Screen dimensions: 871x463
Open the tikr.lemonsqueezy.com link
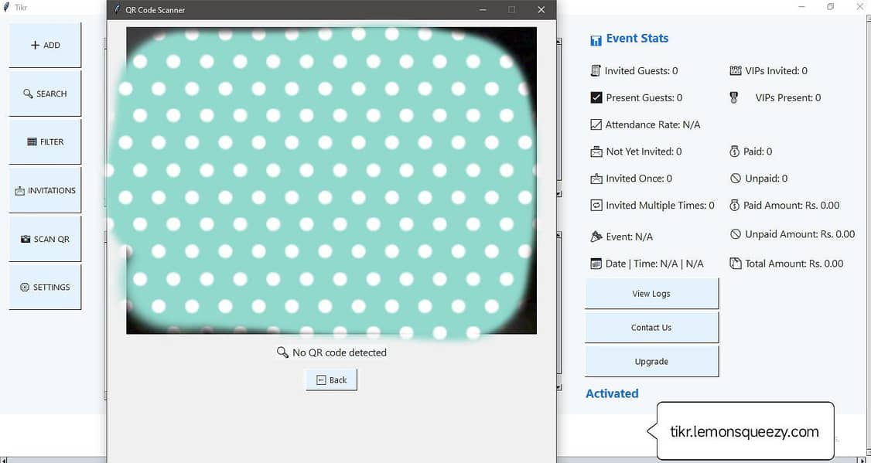pos(743,430)
